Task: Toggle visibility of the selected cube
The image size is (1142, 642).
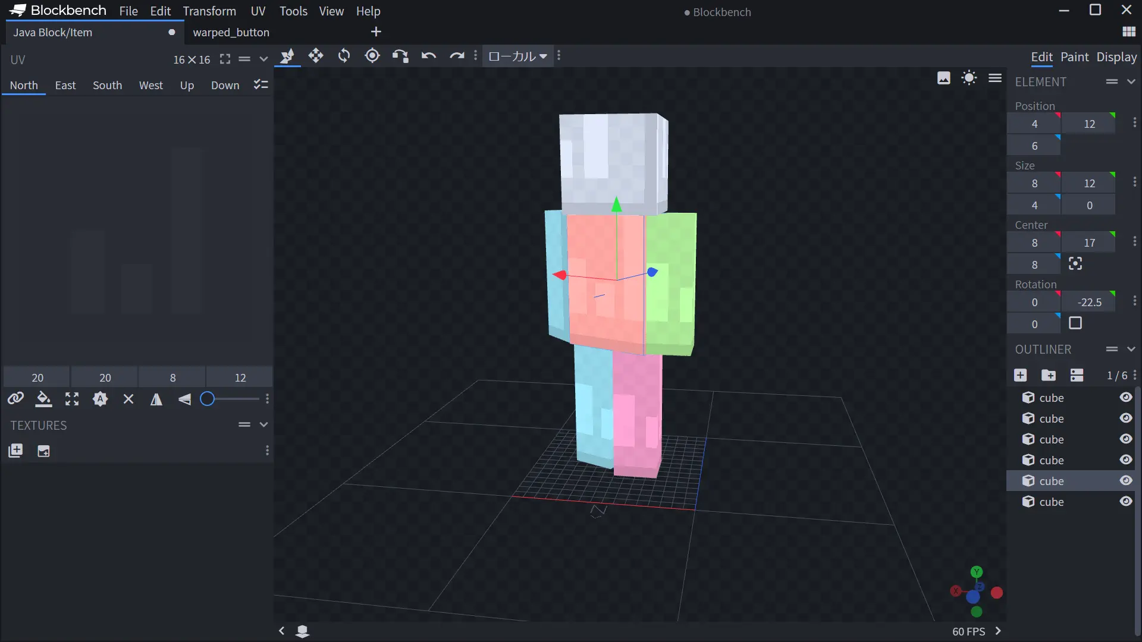Action: 1126,481
